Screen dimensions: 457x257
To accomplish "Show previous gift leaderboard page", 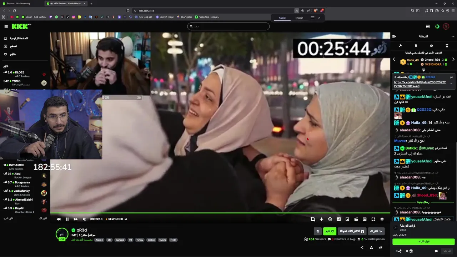I will [x=394, y=60].
